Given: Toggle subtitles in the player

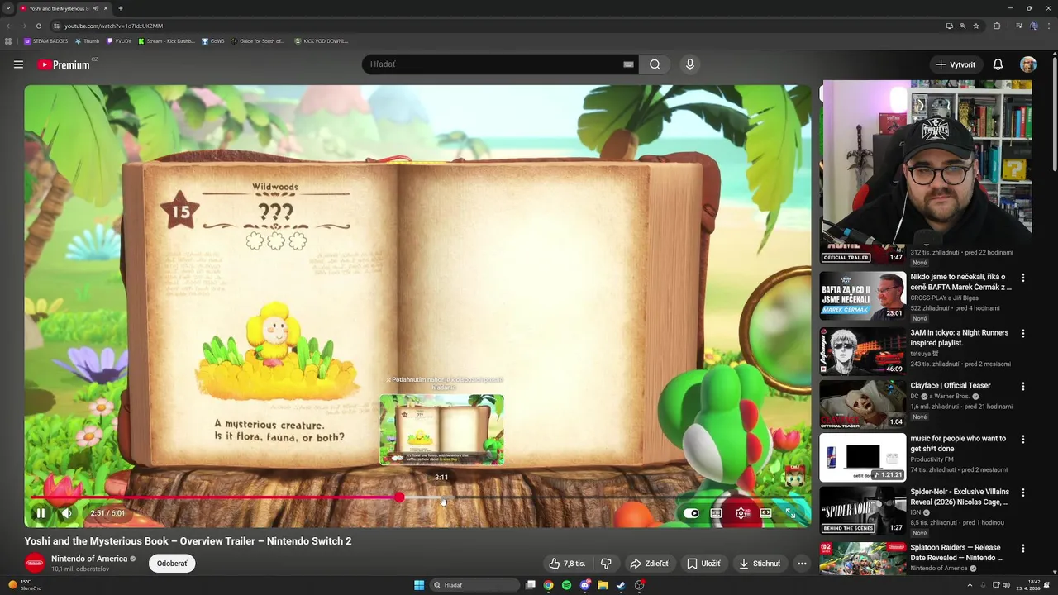Looking at the screenshot, I should click(716, 513).
